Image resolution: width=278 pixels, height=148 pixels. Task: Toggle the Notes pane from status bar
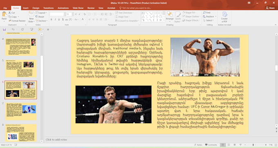pyautogui.click(x=198, y=145)
